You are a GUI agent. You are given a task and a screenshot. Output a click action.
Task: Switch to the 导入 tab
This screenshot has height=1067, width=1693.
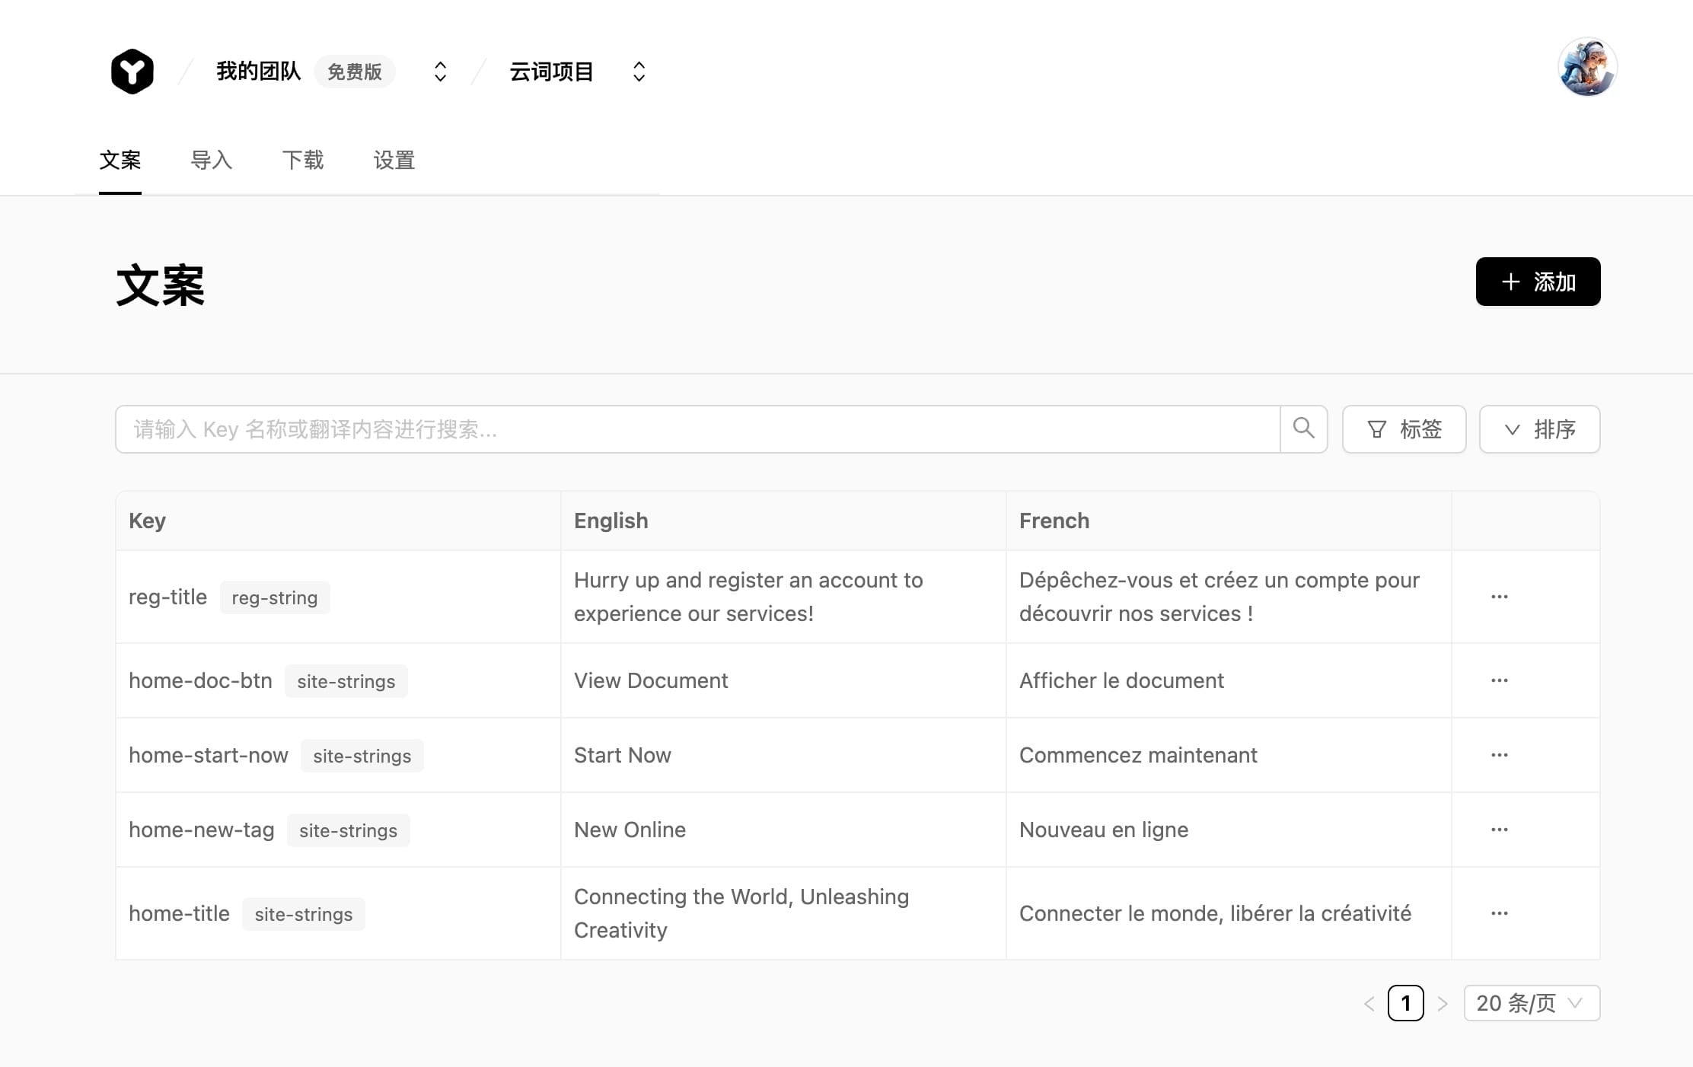pos(212,161)
